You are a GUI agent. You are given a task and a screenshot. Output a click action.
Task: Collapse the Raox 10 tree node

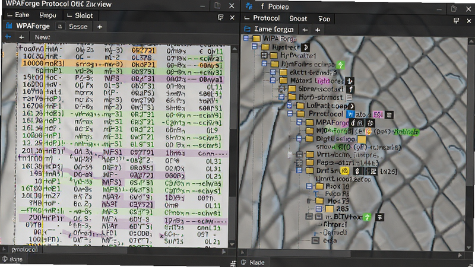309,186
